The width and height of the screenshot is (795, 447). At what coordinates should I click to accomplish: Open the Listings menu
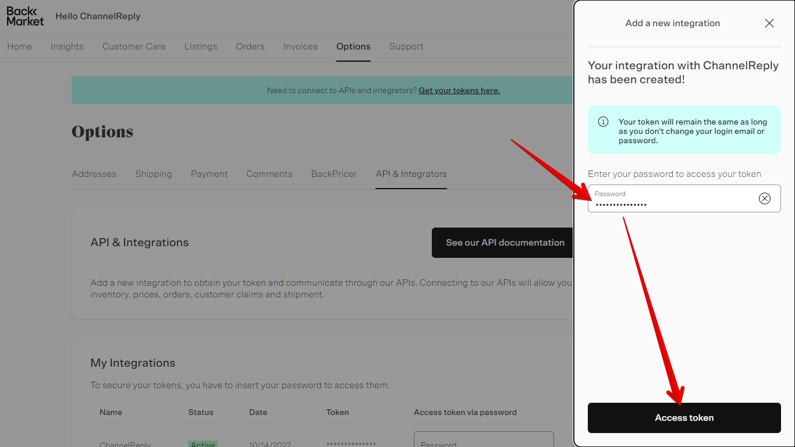click(x=201, y=47)
